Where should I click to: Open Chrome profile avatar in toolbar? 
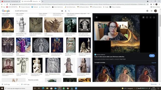156,4
